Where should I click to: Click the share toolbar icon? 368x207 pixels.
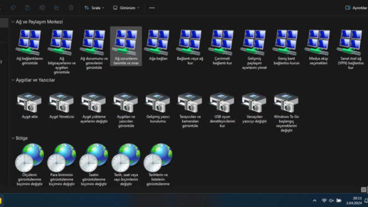pos(57,8)
